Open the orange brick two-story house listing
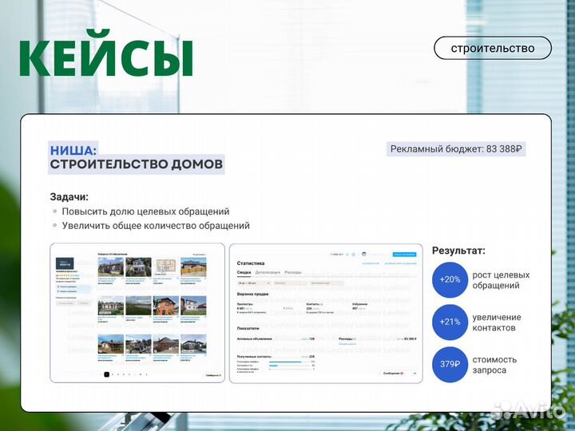This screenshot has width=575, height=431. click(166, 306)
